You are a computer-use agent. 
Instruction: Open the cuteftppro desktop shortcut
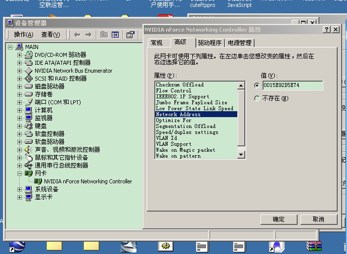(x=203, y=5)
